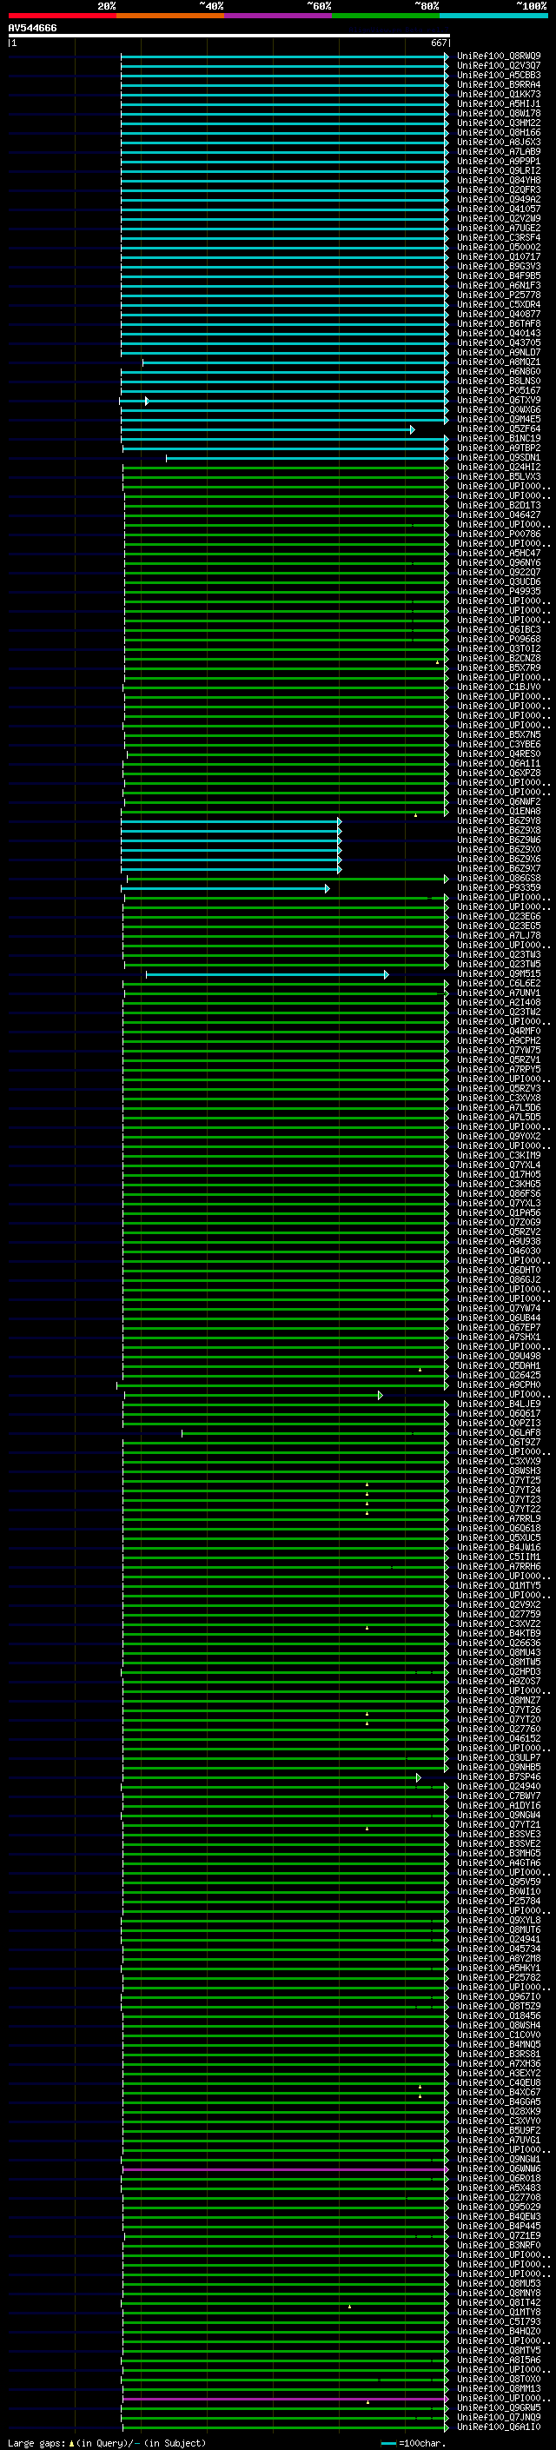Screen dimensions: 556x2450
Task: Click the cyan alignment bar for UniRef100_Q8RWQ9
Action: tap(284, 56)
